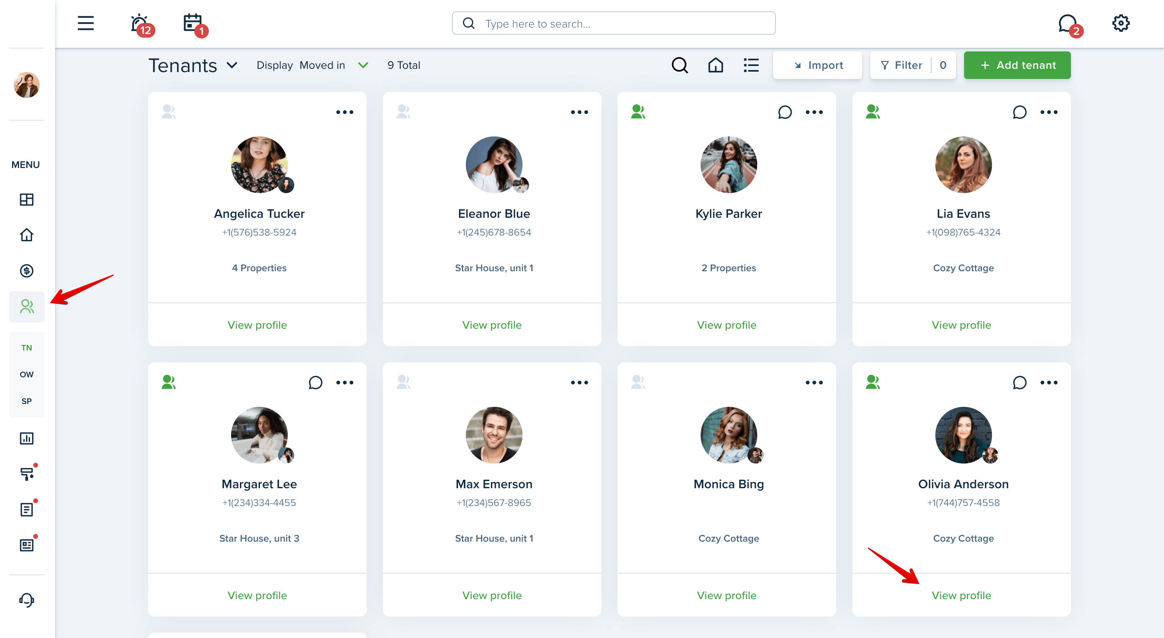Click the Add tenant button
Viewport: 1164px width, 638px height.
coord(1017,66)
